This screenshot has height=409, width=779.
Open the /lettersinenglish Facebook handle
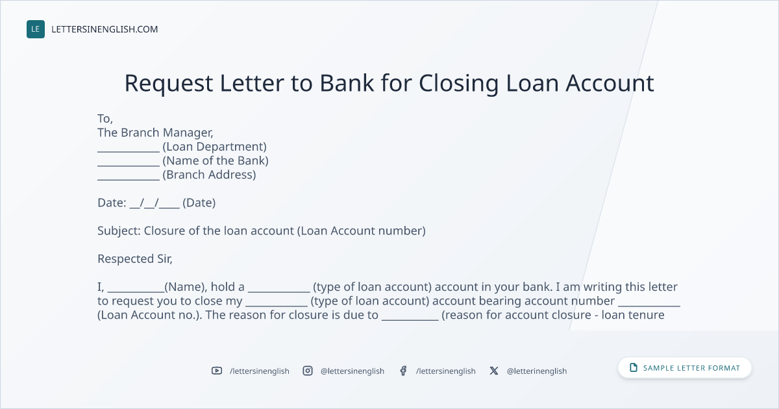point(446,371)
